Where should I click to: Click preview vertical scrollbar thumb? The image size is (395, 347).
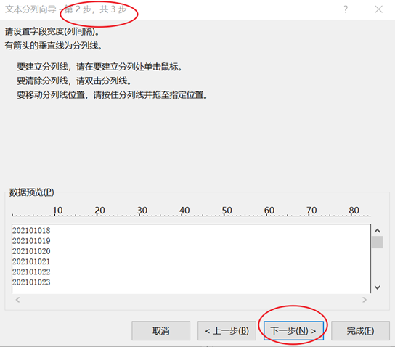(x=377, y=242)
